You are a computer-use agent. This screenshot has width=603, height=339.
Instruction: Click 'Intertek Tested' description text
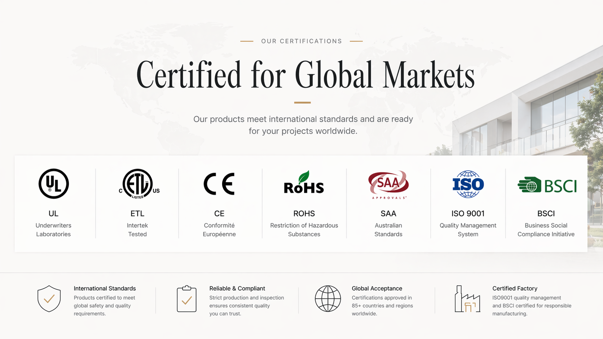137,230
